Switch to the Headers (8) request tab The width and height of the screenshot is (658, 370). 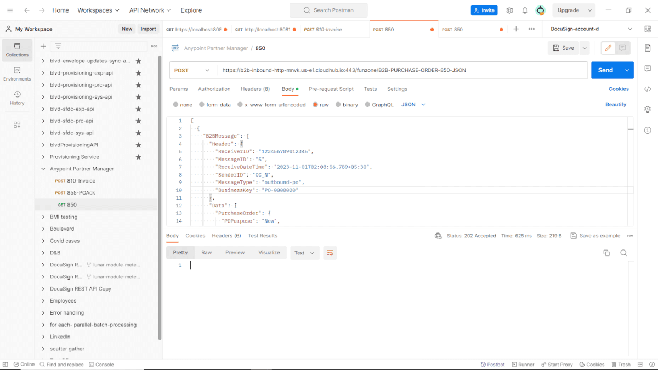[256, 89]
